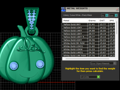Select the Yellow Gold:22KY row
Viewport: 120px width, 90px height.
pos(88,40)
